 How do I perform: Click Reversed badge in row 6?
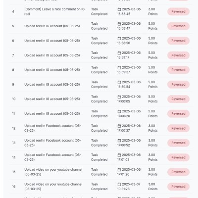coord(178,41)
